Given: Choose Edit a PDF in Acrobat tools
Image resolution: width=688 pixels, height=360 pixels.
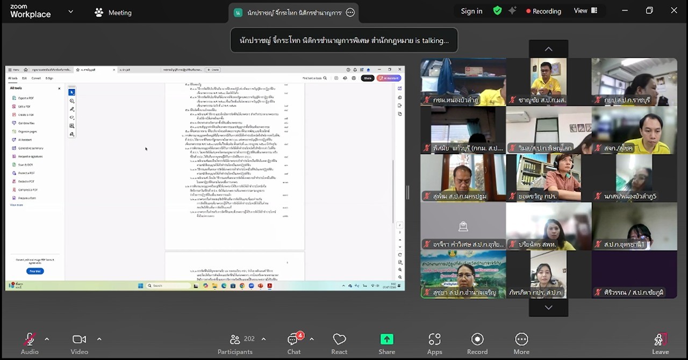Looking at the screenshot, I should click(21, 106).
